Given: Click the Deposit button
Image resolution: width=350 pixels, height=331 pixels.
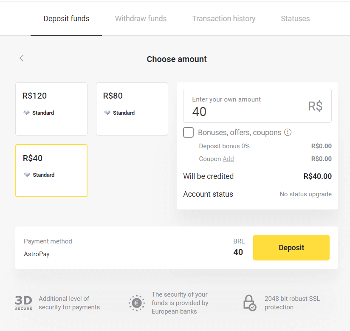Looking at the screenshot, I should 291,248.
